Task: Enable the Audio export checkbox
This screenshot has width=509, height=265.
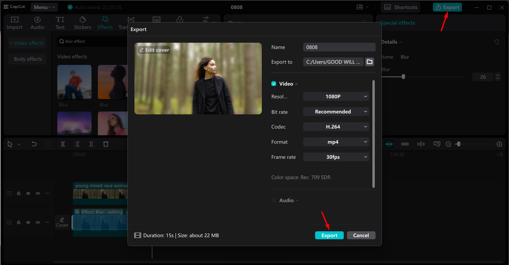Action: click(x=274, y=201)
